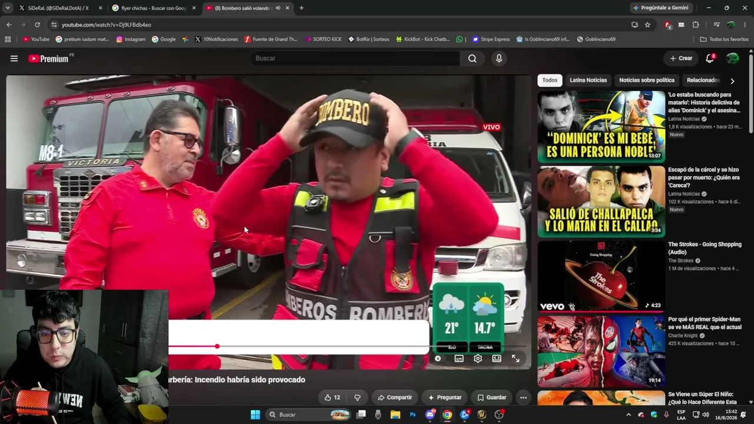Switch the player to theater mode
The width and height of the screenshot is (754, 424).
[x=497, y=359]
